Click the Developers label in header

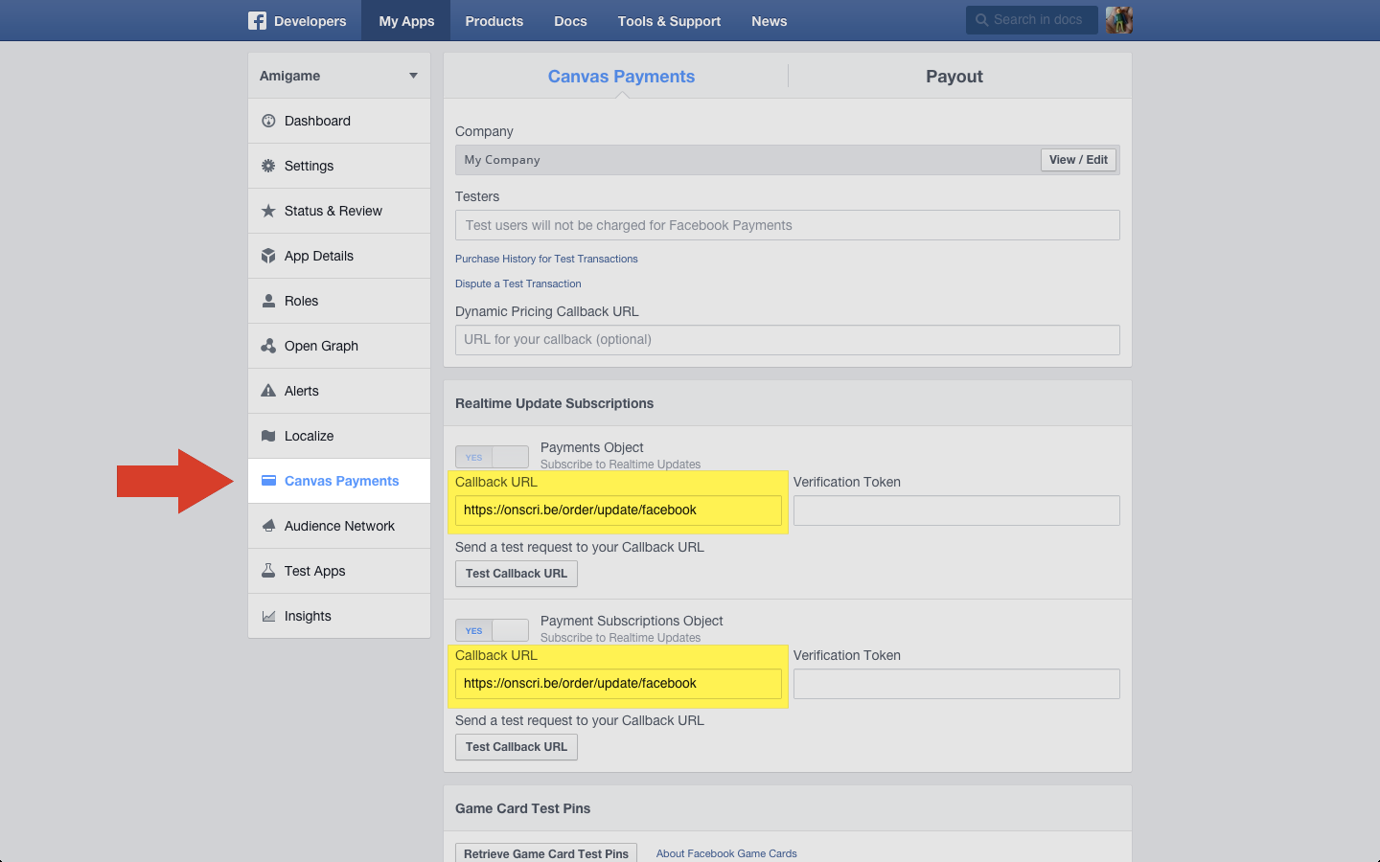click(310, 21)
